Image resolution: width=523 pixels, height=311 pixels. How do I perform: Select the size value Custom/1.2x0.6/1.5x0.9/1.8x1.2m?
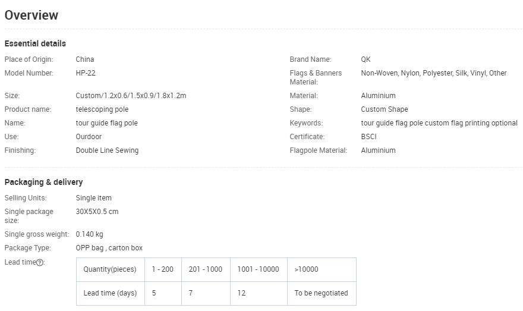pos(131,96)
